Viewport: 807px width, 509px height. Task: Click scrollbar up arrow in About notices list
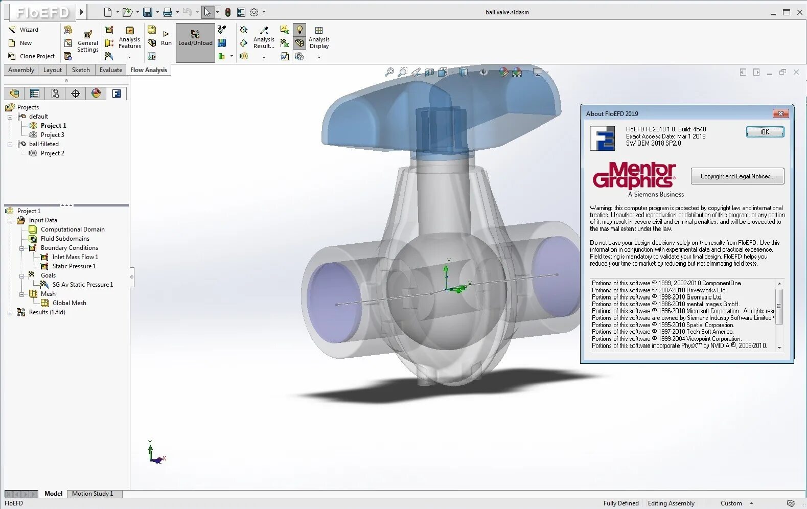tap(779, 283)
